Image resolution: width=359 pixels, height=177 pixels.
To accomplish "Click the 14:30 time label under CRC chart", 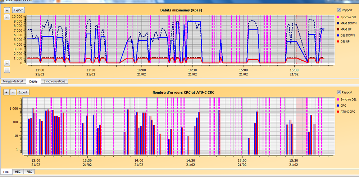I will (x=190, y=160).
